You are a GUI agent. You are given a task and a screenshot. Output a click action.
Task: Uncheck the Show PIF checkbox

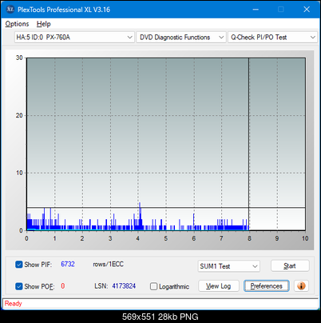pyautogui.click(x=19, y=265)
